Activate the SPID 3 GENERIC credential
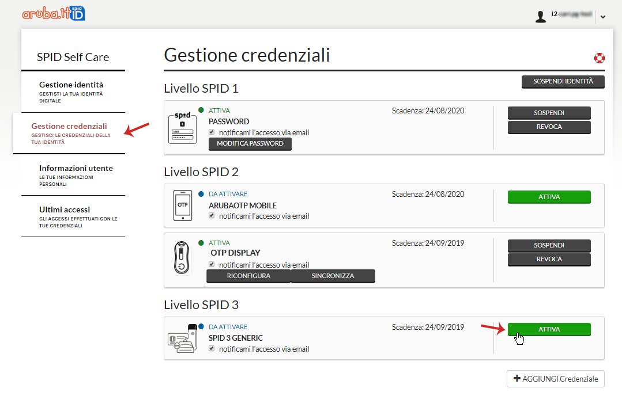The height and width of the screenshot is (396, 622). tap(549, 329)
